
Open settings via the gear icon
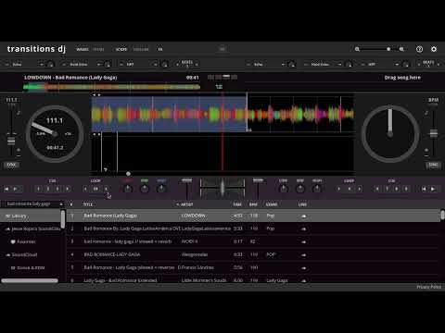click(434, 49)
